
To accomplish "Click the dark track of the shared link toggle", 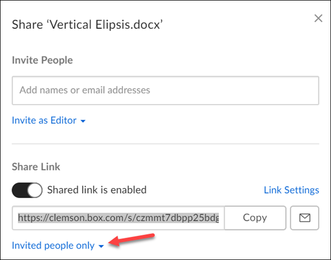I will tap(19, 190).
